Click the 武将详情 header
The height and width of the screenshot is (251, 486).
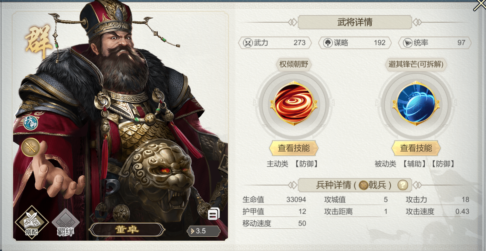click(355, 22)
